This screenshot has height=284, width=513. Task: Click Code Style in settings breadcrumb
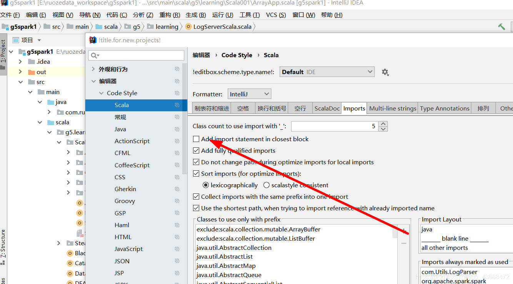click(237, 55)
